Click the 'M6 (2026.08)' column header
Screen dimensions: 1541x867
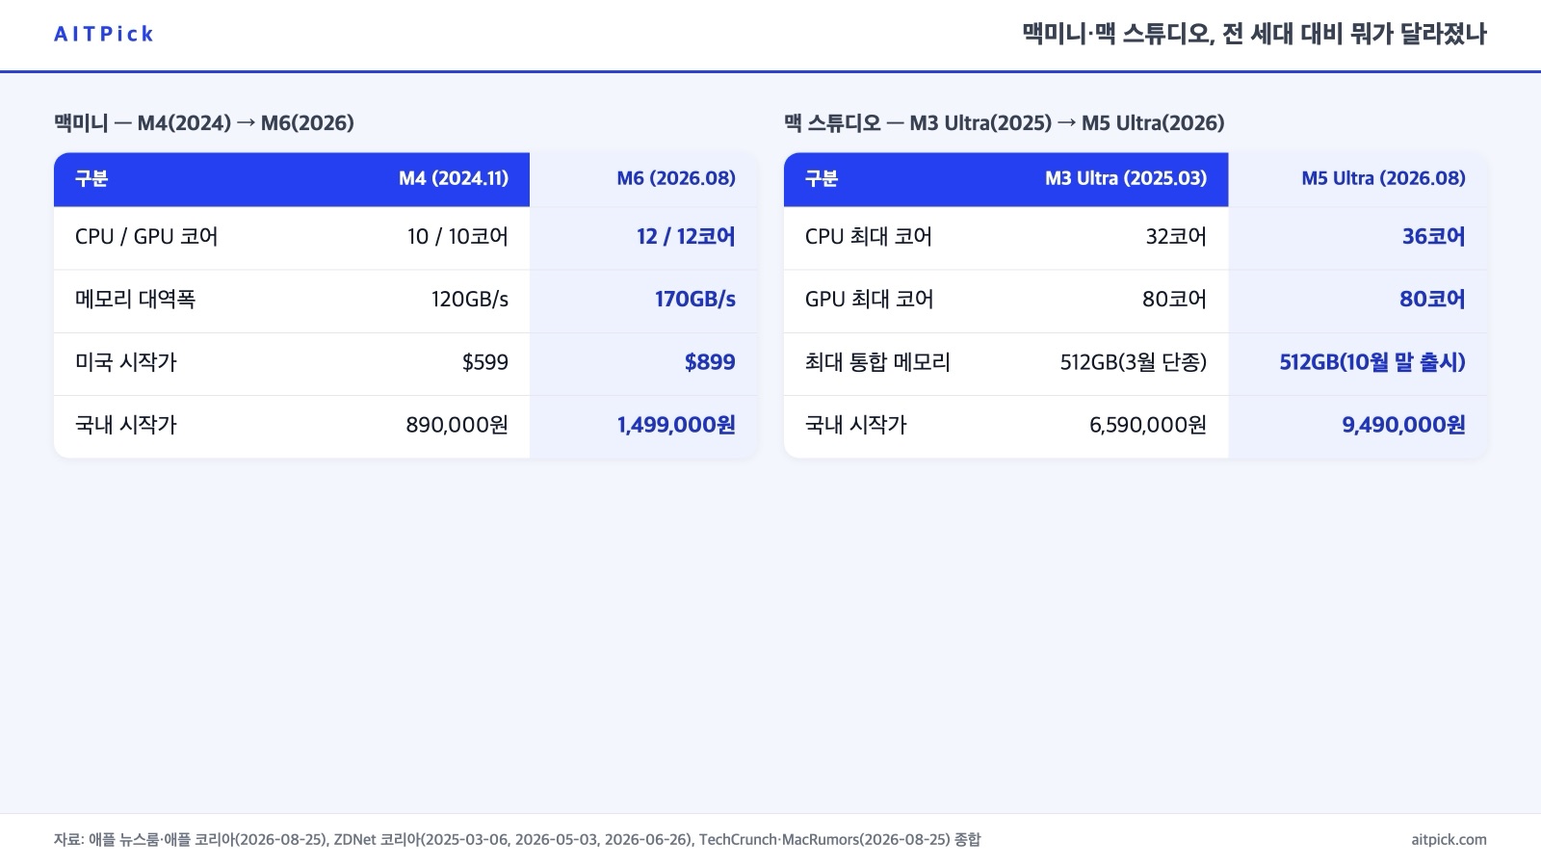click(x=676, y=178)
